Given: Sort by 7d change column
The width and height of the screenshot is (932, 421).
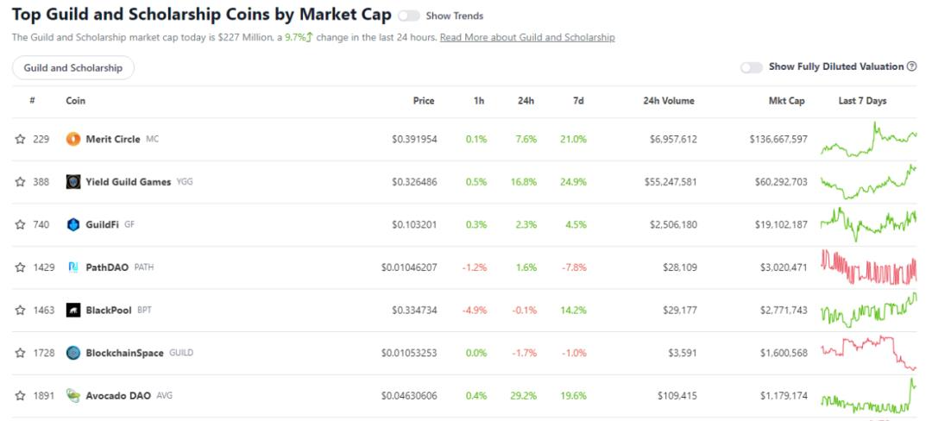Looking at the screenshot, I should coord(578,101).
